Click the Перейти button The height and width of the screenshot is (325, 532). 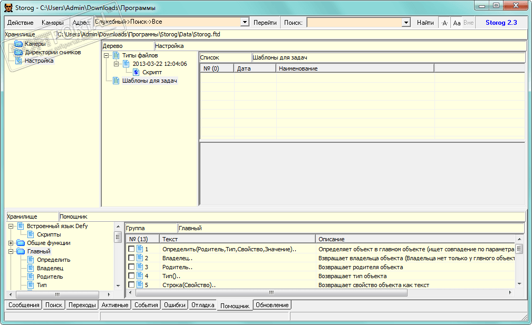(265, 23)
